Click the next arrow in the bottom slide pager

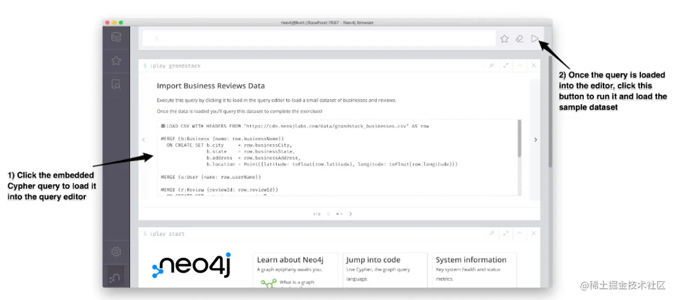350,214
